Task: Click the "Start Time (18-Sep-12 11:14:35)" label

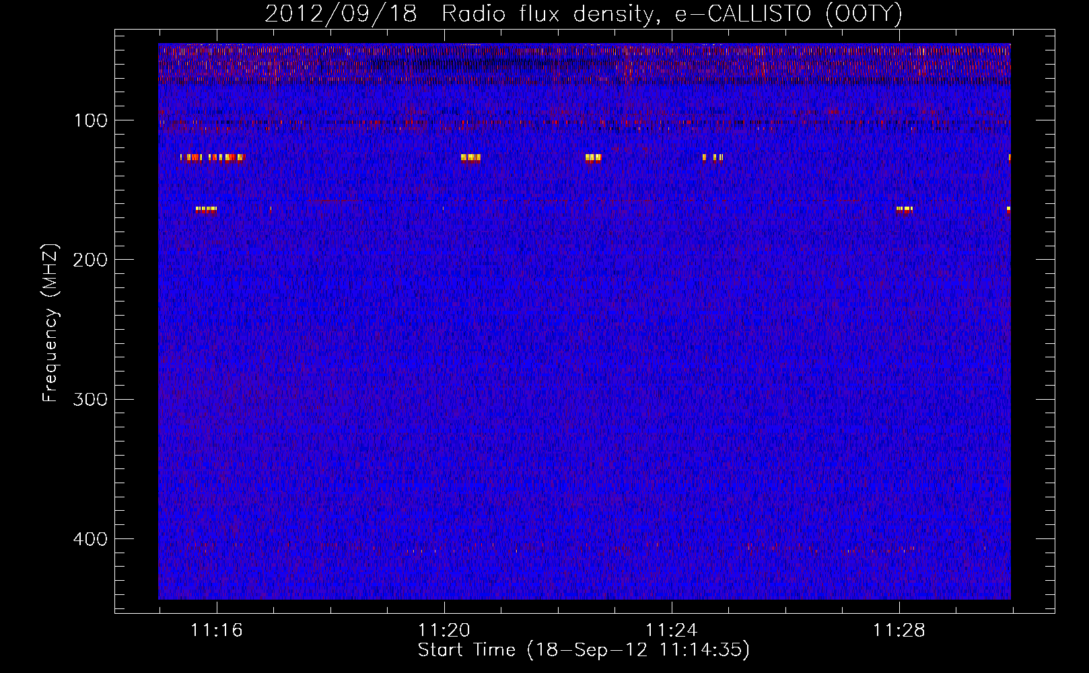Action: pyautogui.click(x=584, y=650)
